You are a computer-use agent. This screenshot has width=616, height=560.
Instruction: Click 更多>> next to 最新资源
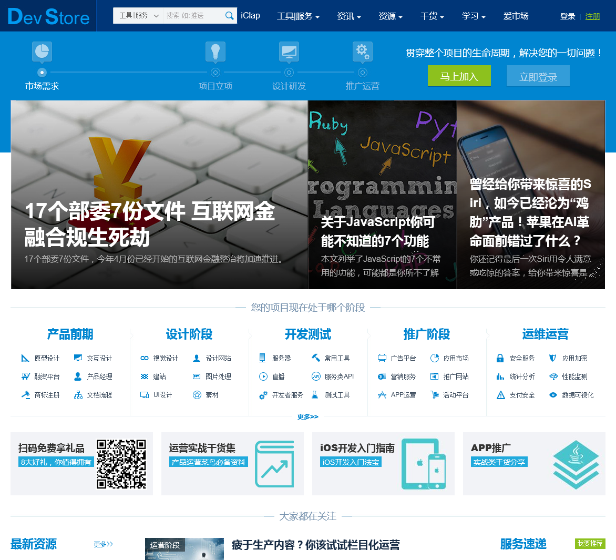104,544
